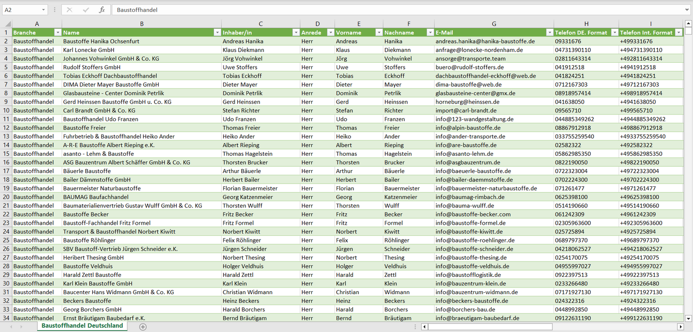Open the Anrede column filter dropdown

[x=330, y=33]
